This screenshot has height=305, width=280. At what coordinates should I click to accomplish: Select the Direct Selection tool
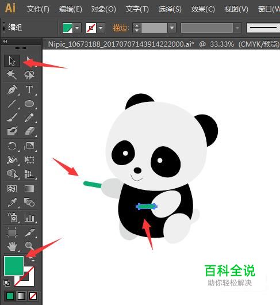[29, 61]
